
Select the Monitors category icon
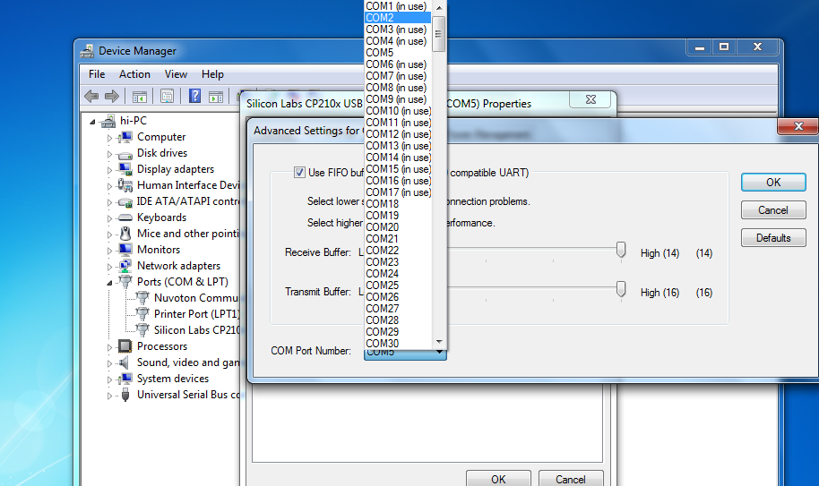click(125, 250)
